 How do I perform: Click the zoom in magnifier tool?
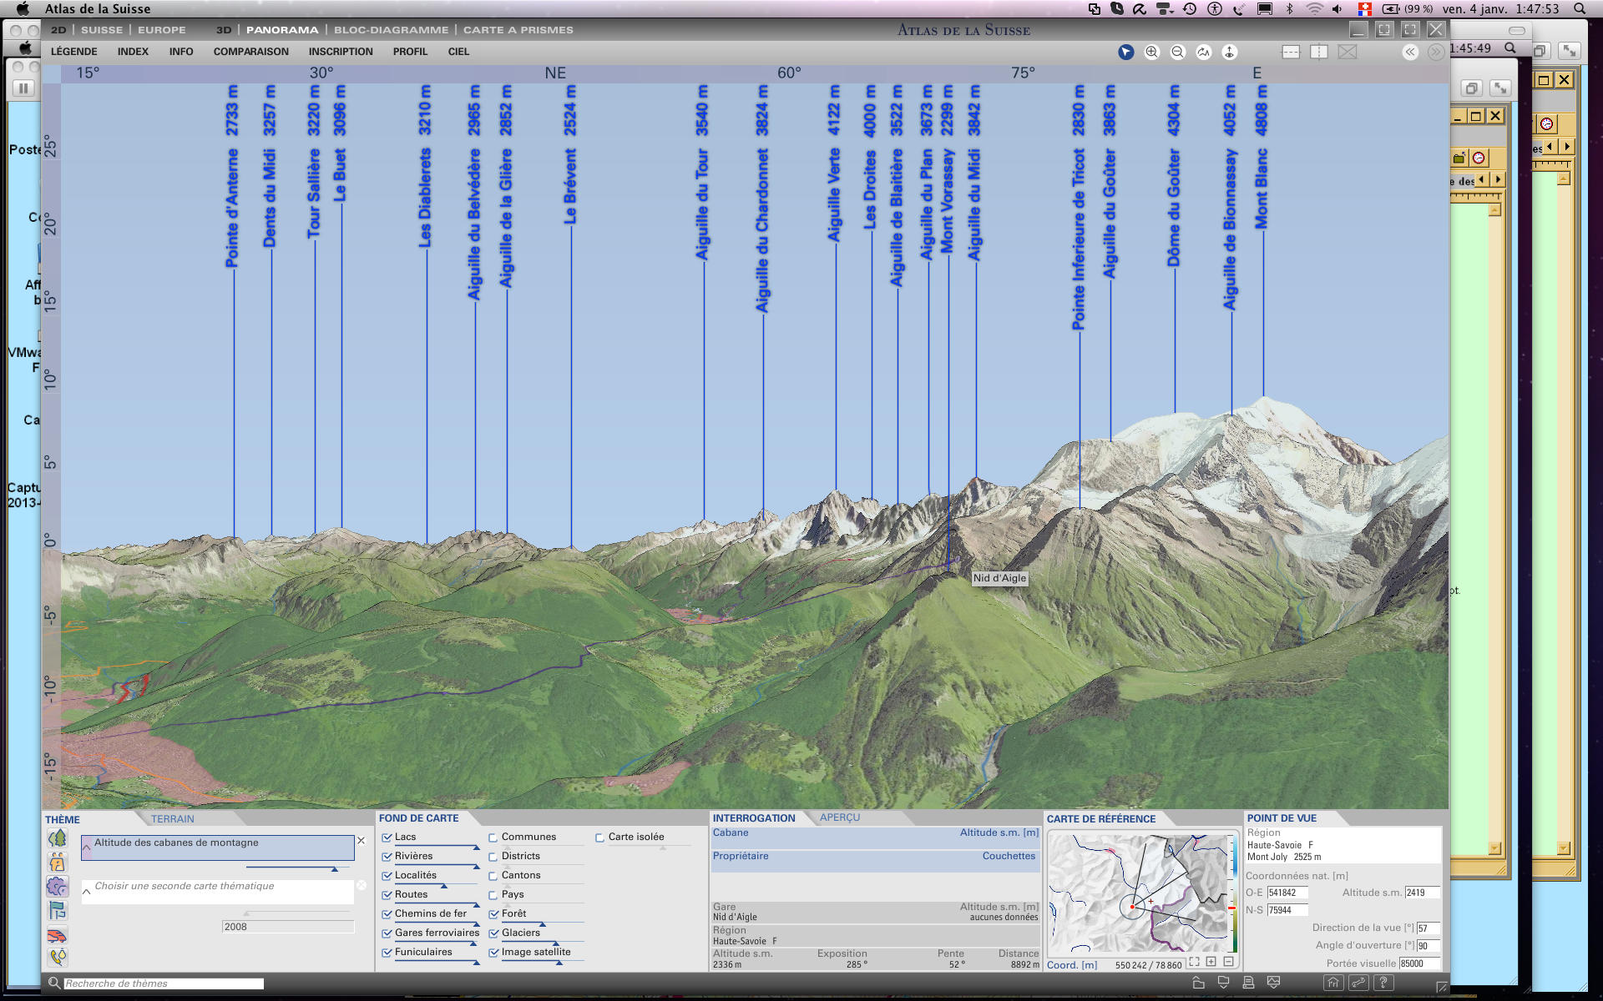pyautogui.click(x=1152, y=52)
